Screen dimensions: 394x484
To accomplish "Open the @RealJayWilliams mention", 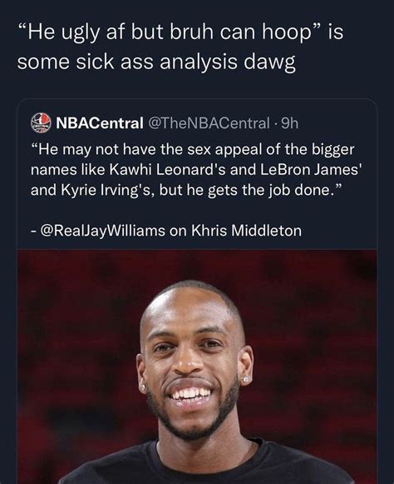I will [101, 231].
